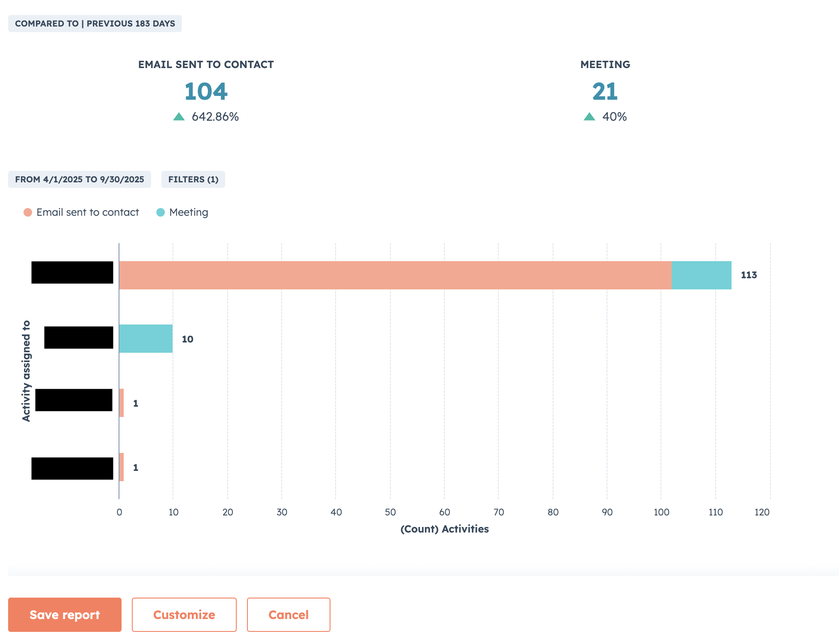The height and width of the screenshot is (643, 839).
Task: Click the large salmon email bar segment
Action: (x=395, y=275)
